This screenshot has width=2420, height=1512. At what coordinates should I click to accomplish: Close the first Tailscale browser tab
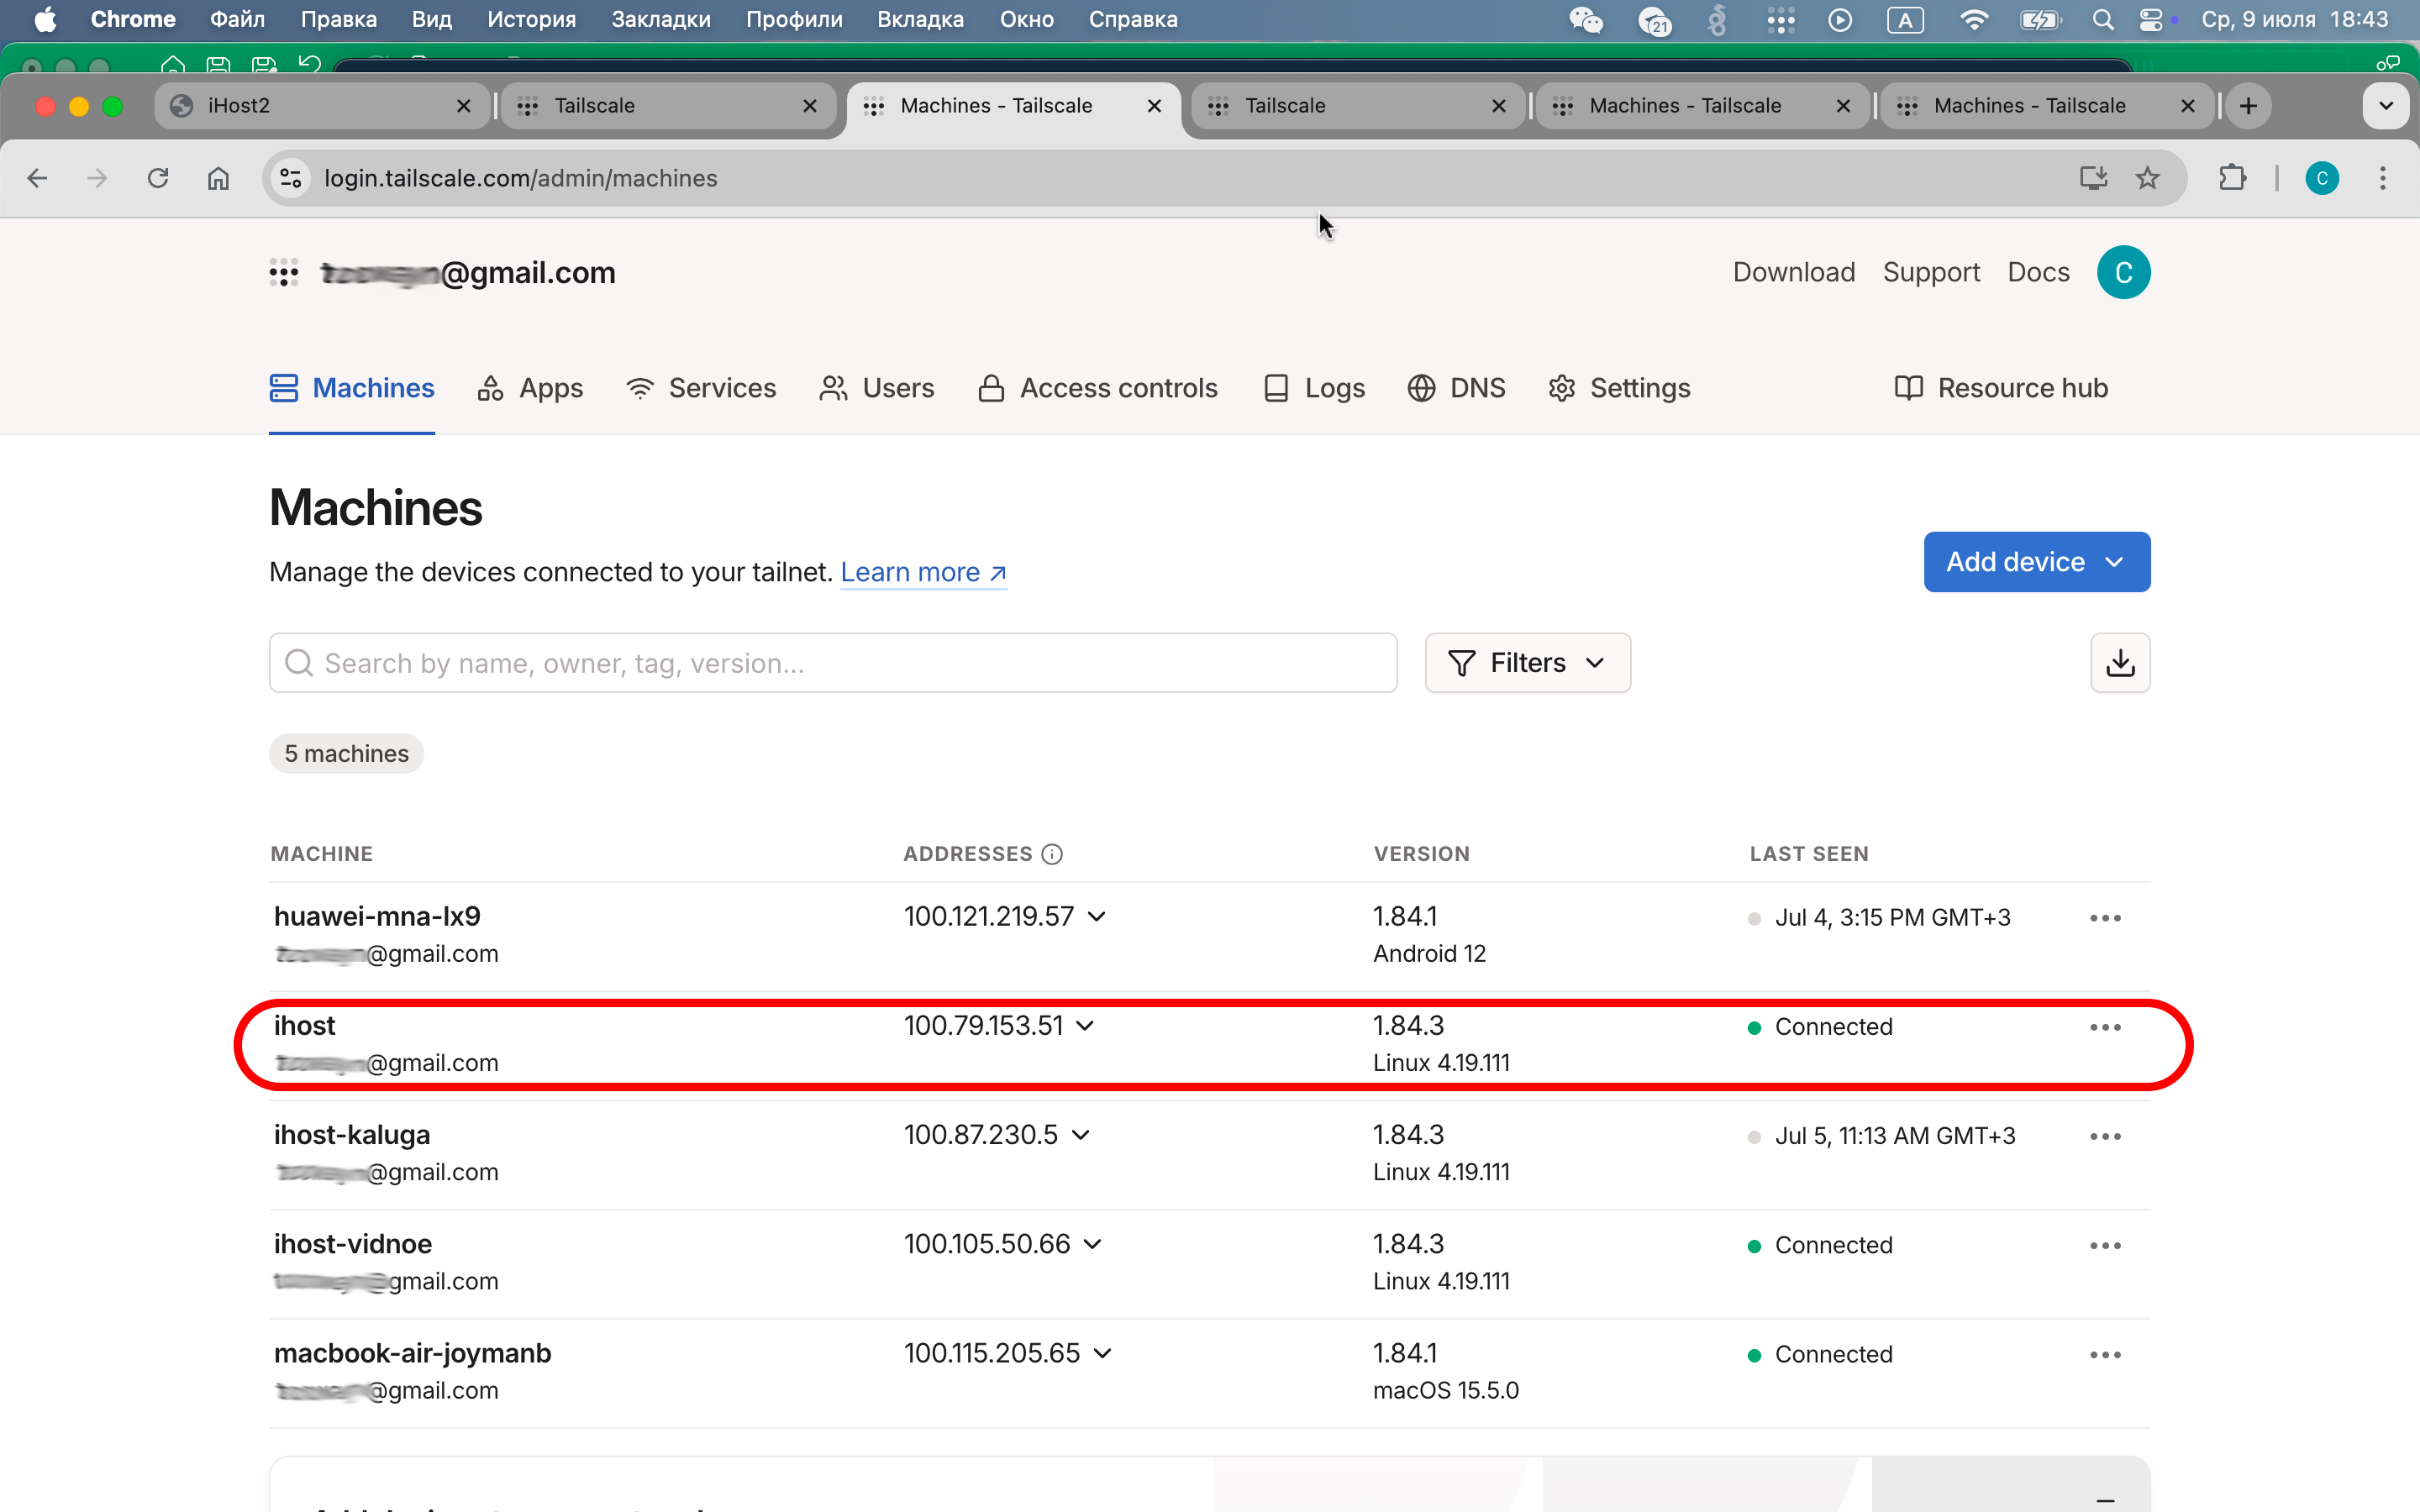[810, 106]
